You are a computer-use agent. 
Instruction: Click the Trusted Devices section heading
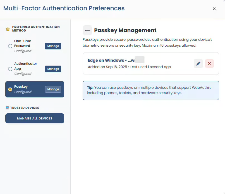coord(25,108)
